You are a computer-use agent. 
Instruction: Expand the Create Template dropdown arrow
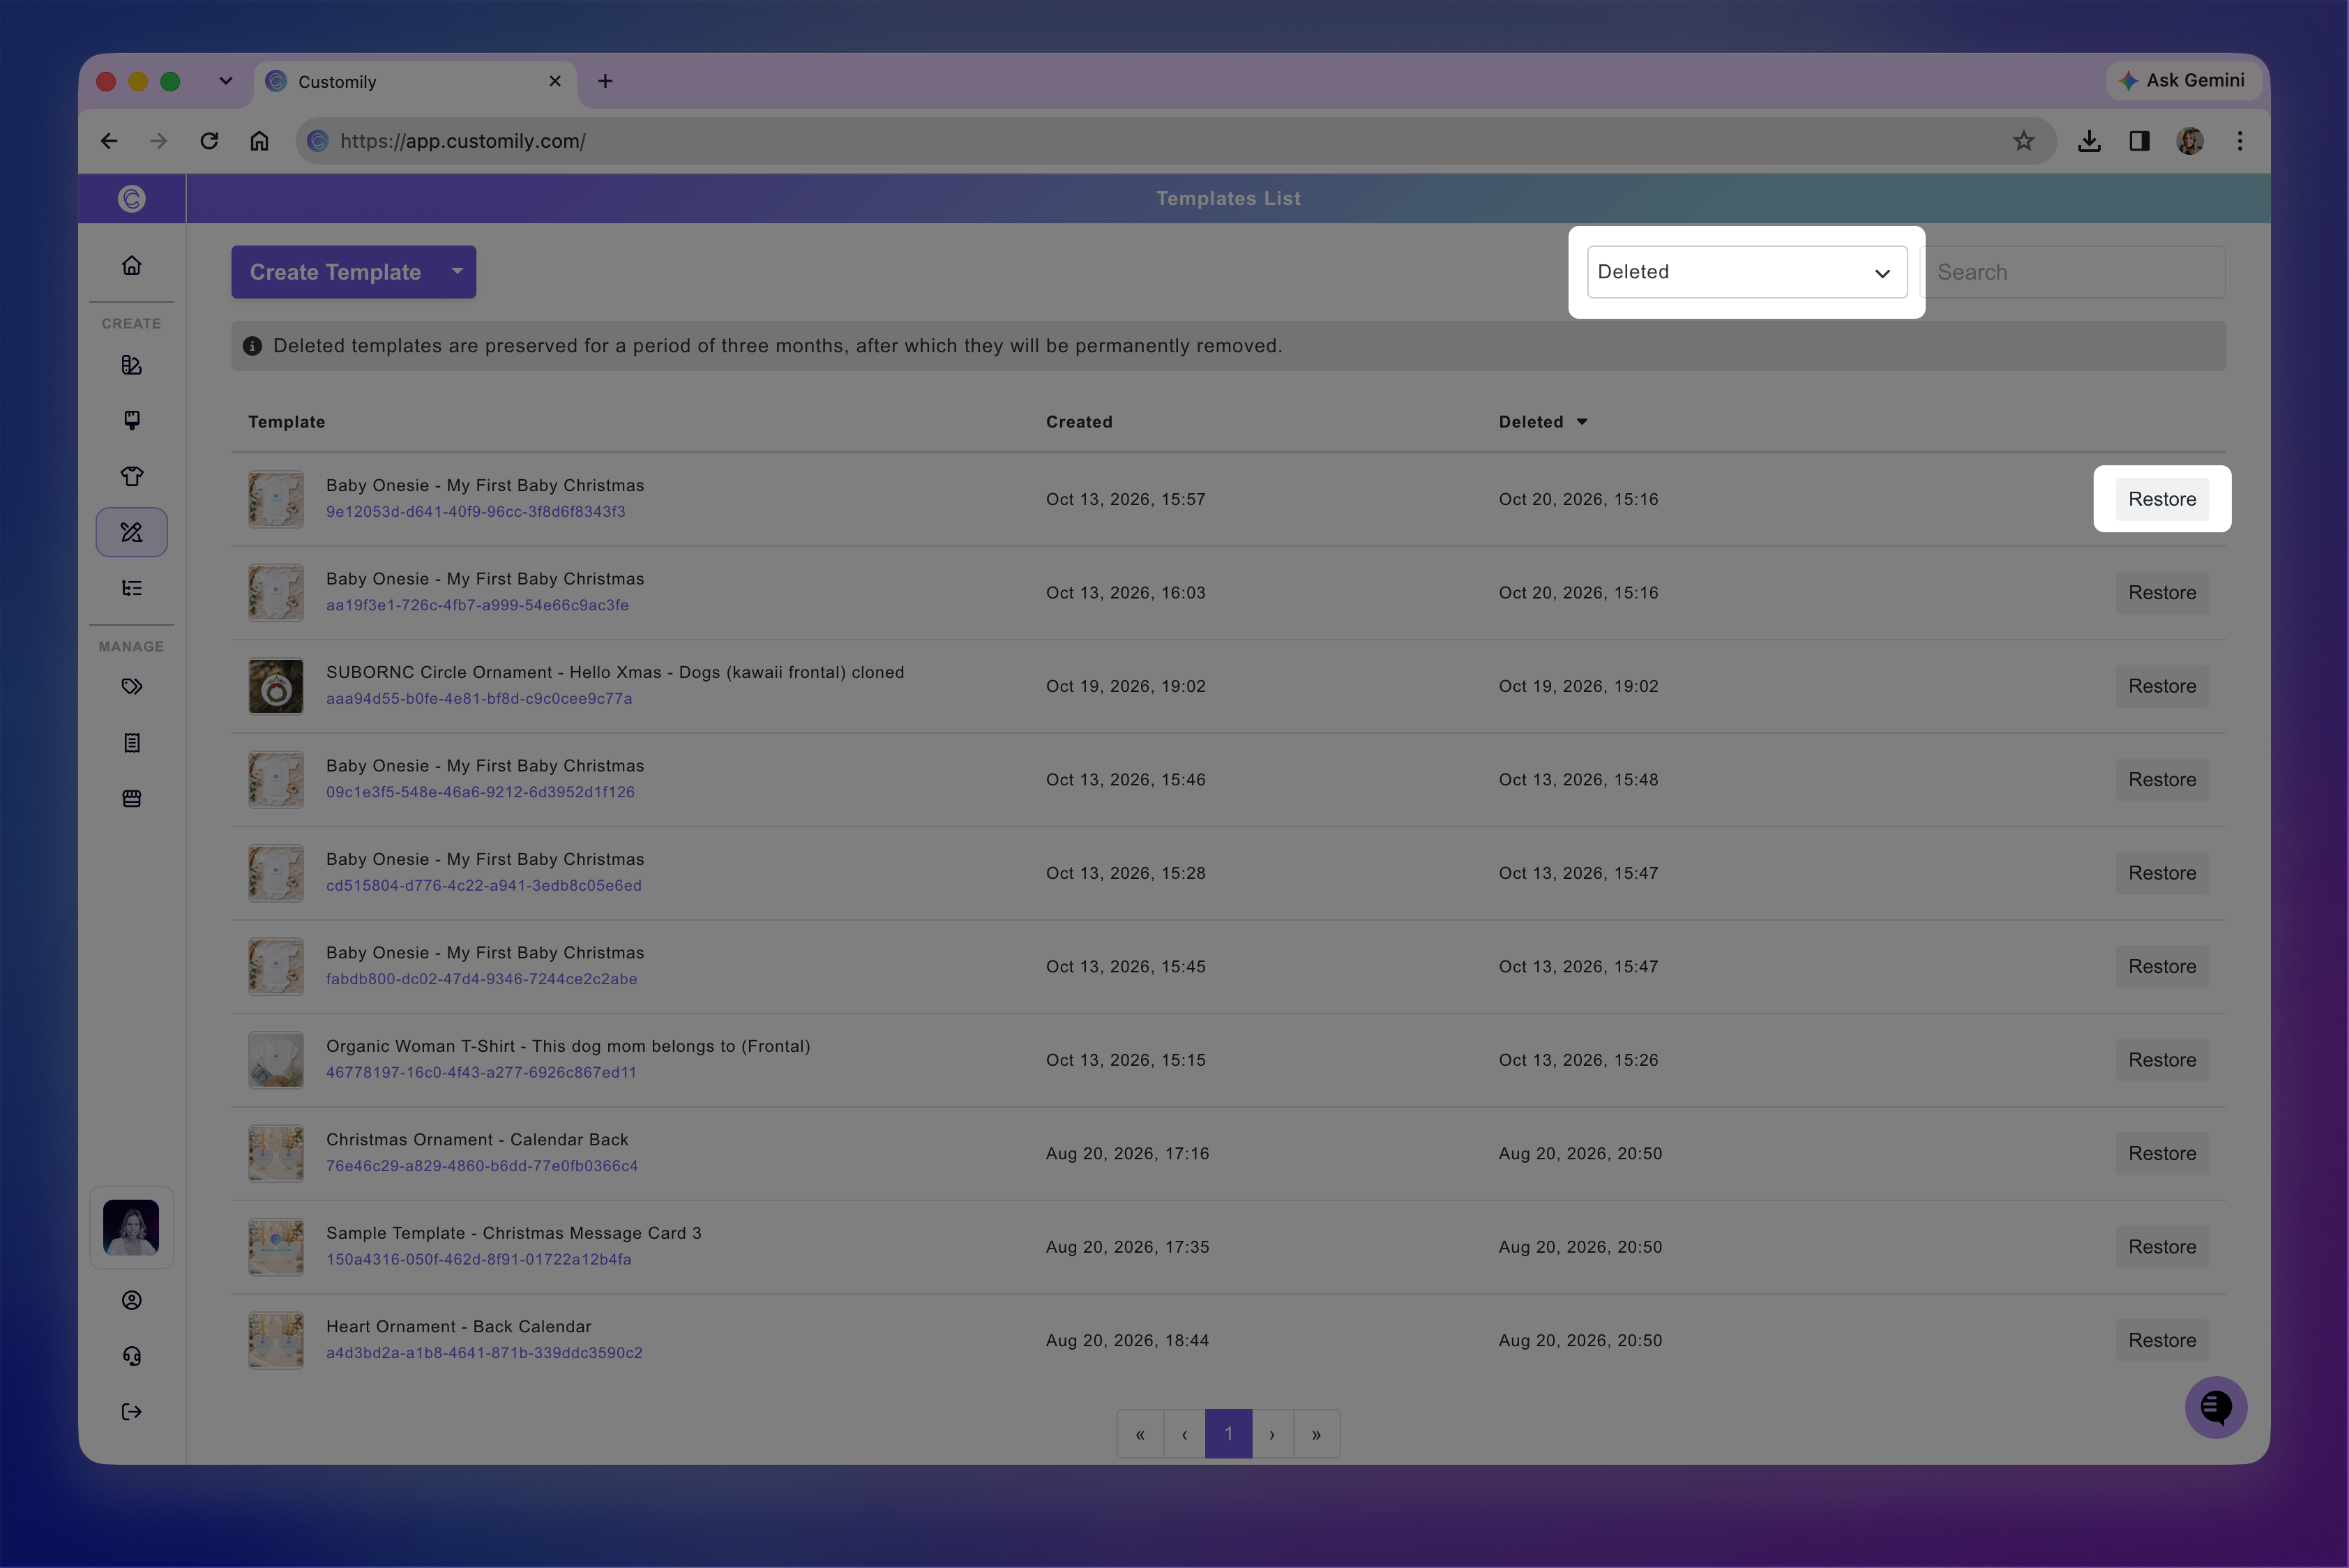457,272
